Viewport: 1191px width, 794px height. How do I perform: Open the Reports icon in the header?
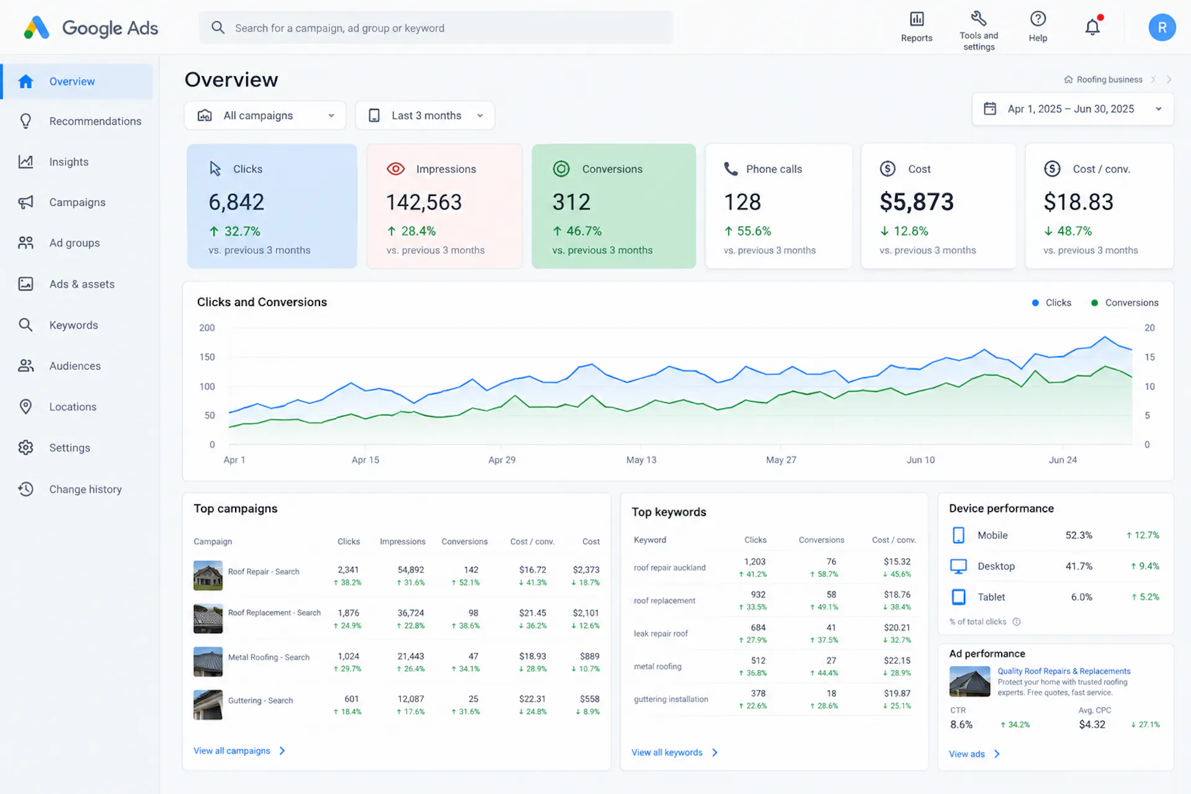(x=916, y=19)
